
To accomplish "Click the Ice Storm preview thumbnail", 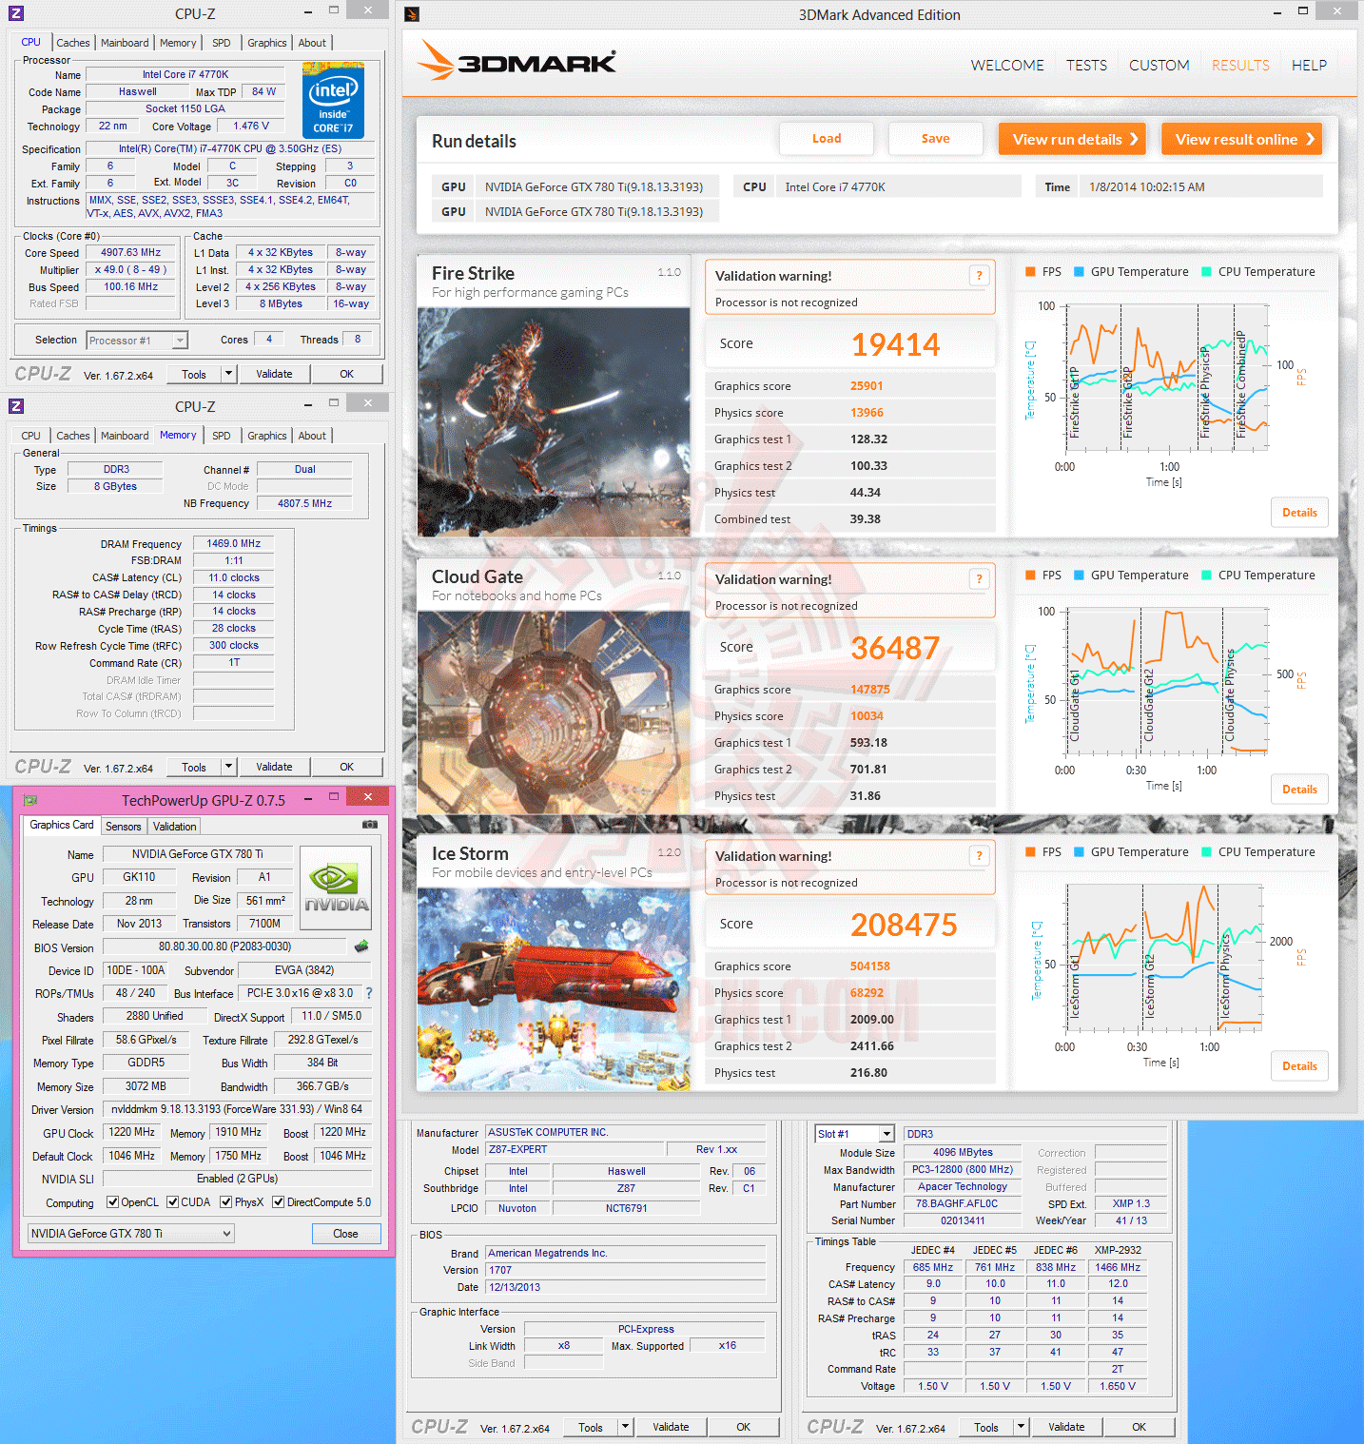I will coord(554,988).
